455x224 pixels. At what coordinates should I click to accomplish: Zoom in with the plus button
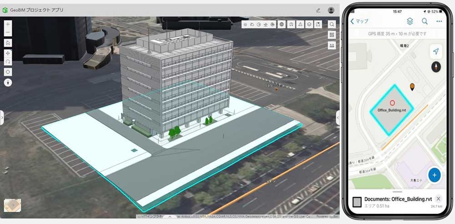(8, 24)
